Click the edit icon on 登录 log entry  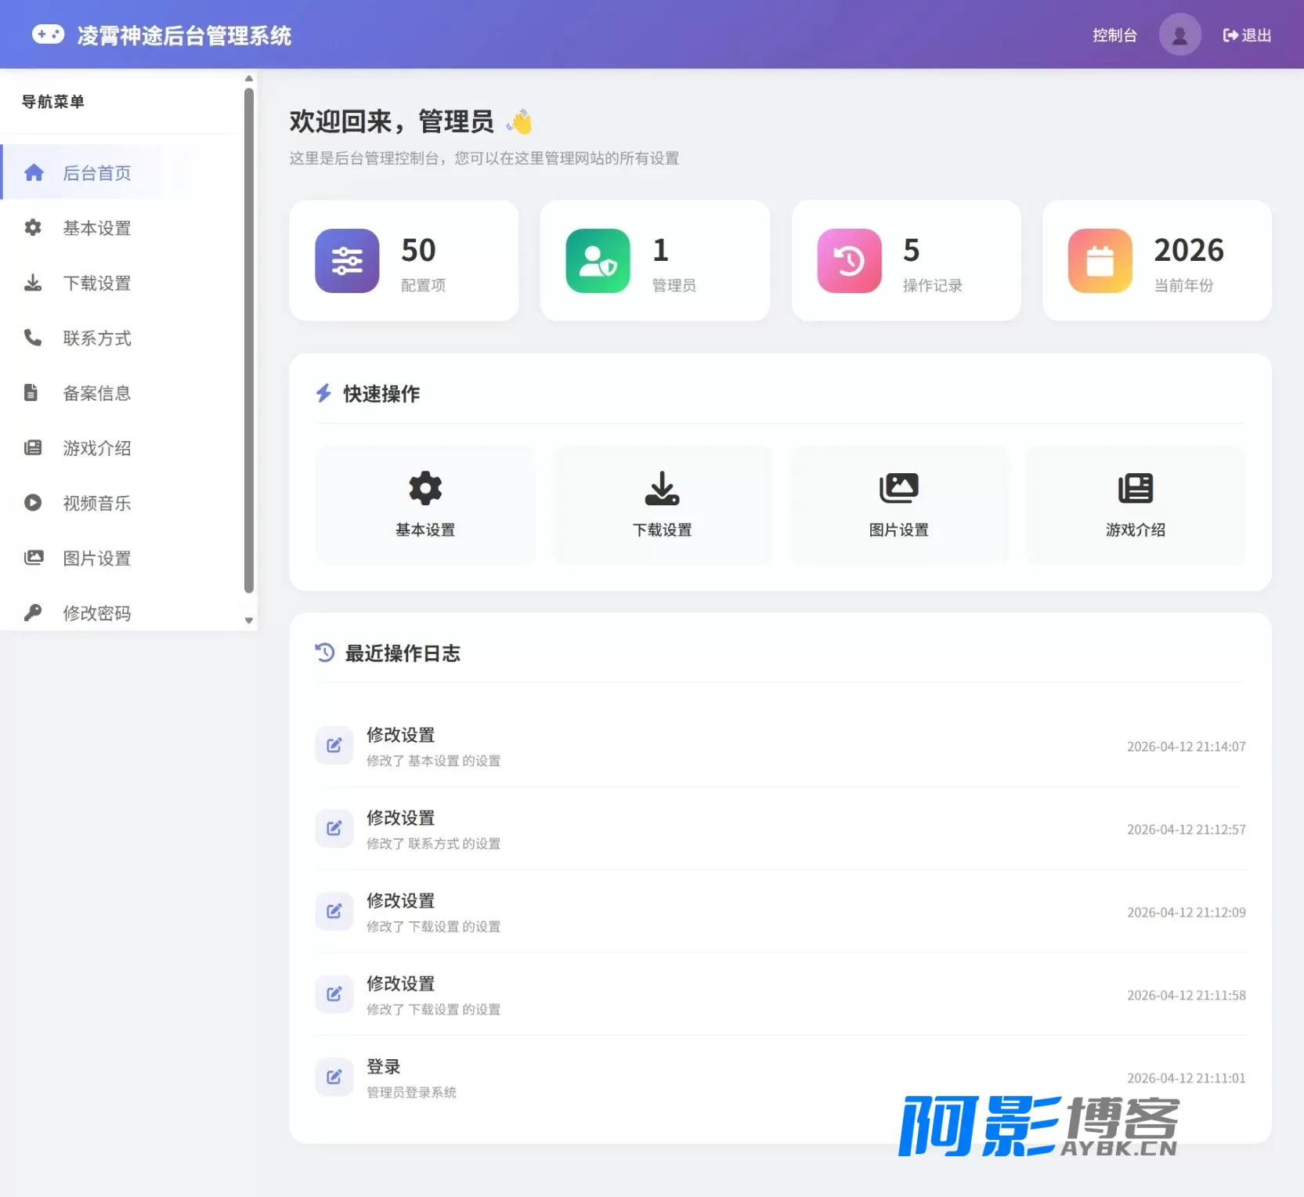[x=334, y=1076]
